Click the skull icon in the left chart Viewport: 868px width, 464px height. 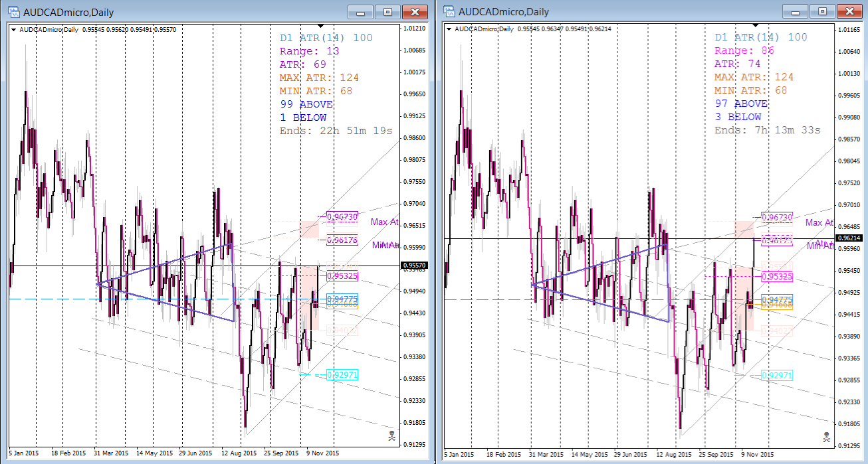coord(390,436)
